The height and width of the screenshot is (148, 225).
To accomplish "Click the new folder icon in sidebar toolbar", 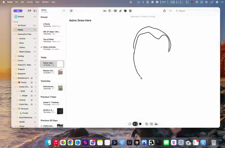I will (29, 11).
